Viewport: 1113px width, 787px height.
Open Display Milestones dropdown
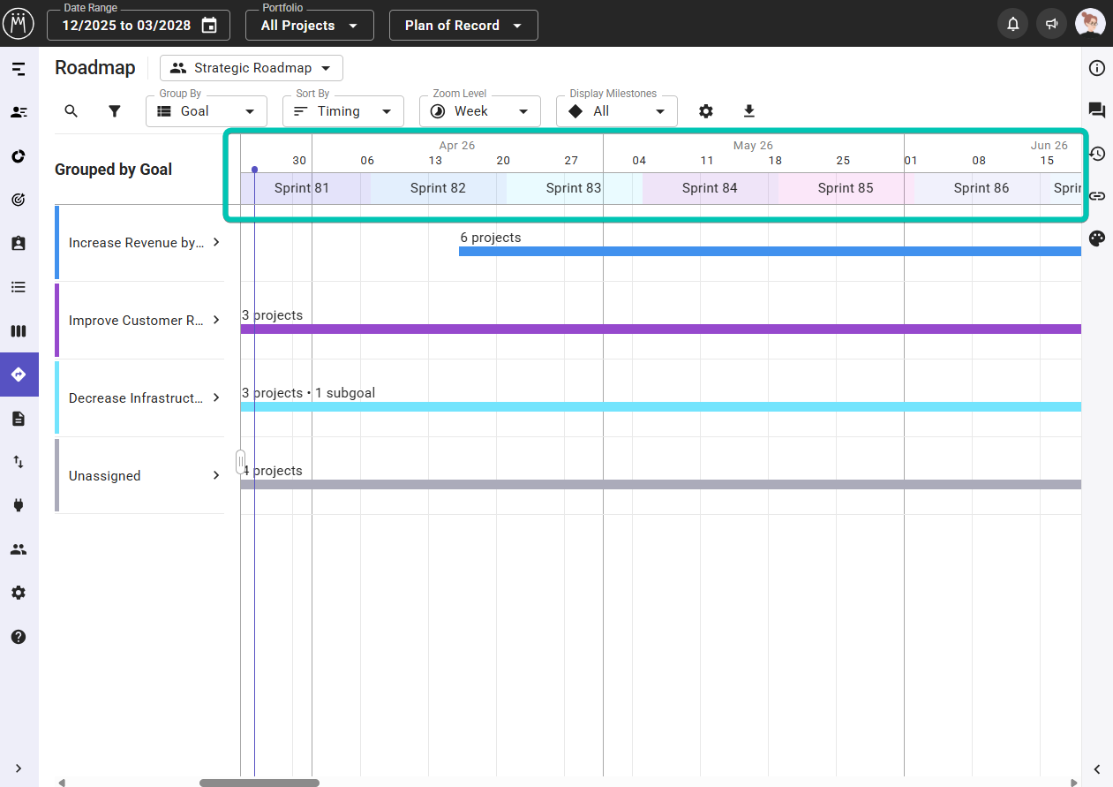point(616,111)
